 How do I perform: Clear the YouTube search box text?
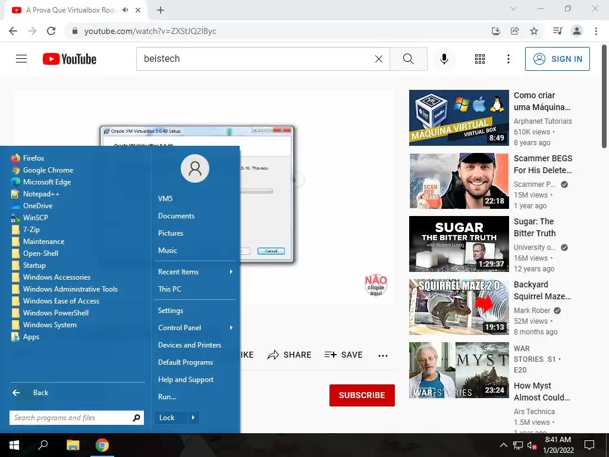coord(379,59)
